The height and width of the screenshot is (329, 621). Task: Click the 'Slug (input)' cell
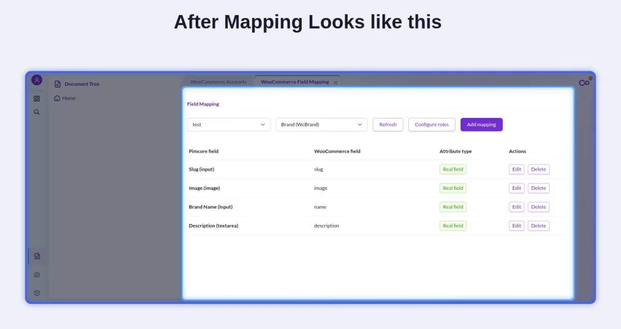pos(201,169)
